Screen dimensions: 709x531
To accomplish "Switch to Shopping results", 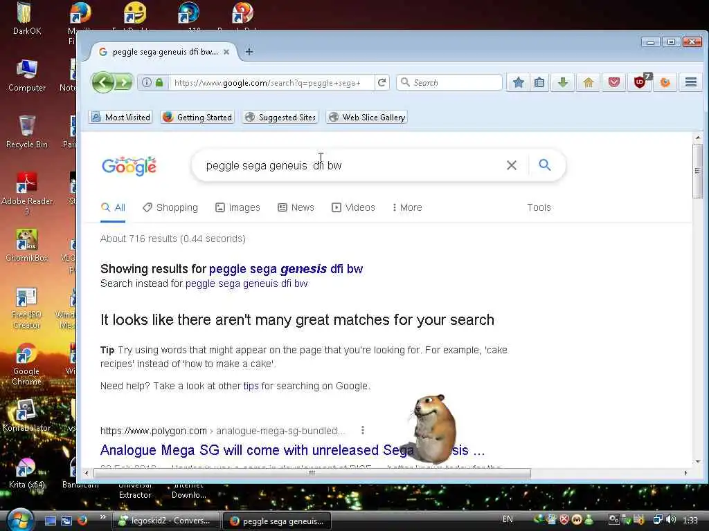I will click(x=170, y=207).
